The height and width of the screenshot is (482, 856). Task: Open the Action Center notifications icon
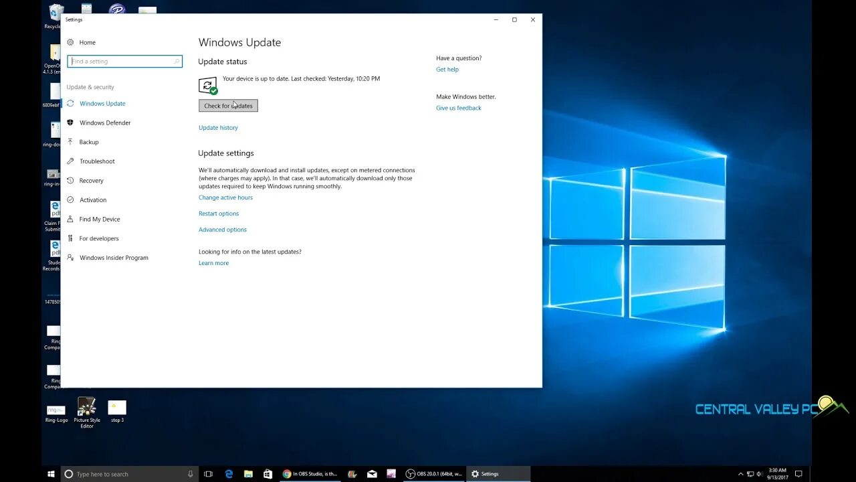[x=798, y=474]
